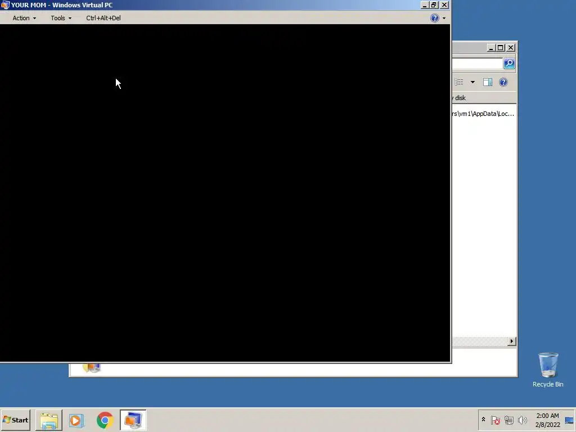Click the network tray icon
Image resolution: width=576 pixels, height=432 pixels.
coord(508,420)
